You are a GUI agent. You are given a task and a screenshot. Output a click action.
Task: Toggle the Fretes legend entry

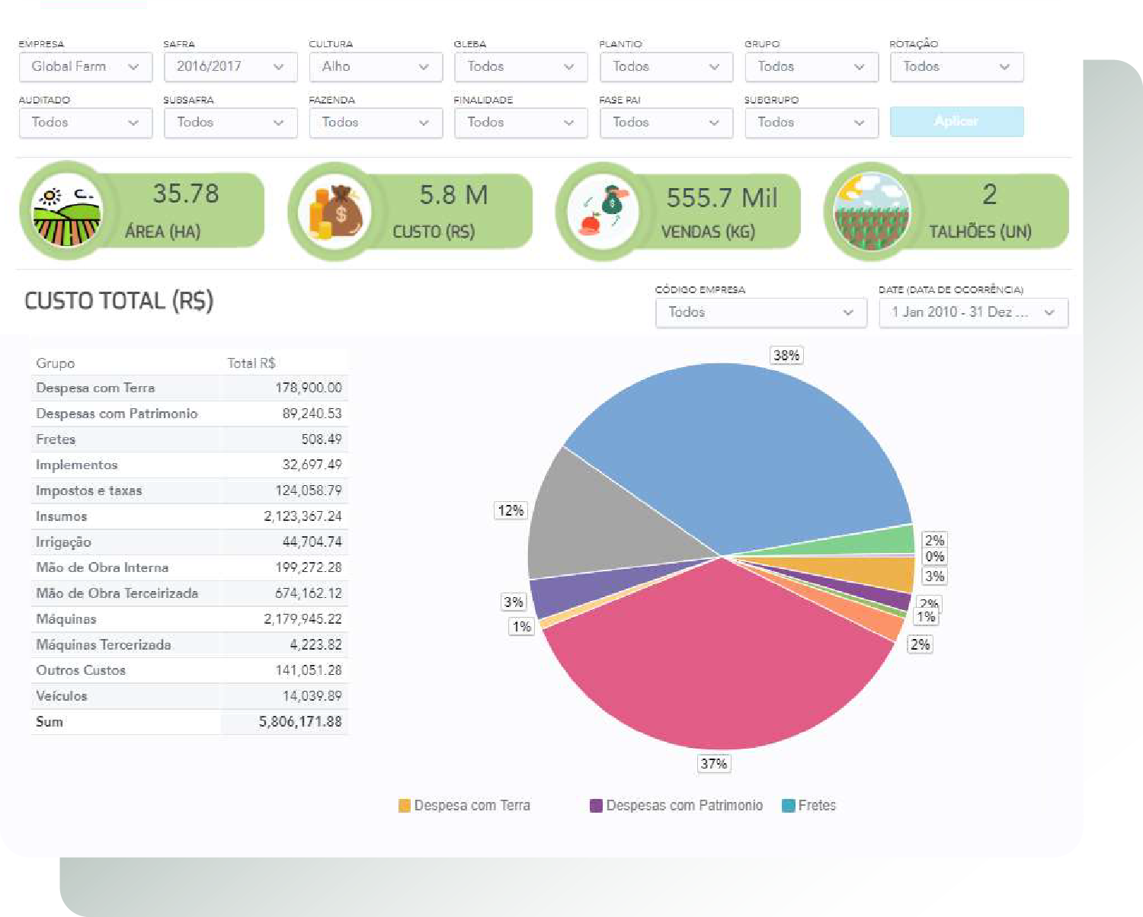(809, 806)
